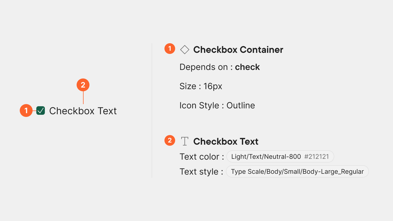This screenshot has height=221, width=393.
Task: Click the 'Text style :' label
Action: pos(201,172)
